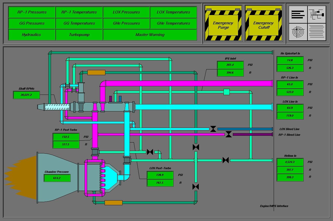Select He Spinstart In pressure 14.8
333x221 pixels.
(290, 60)
